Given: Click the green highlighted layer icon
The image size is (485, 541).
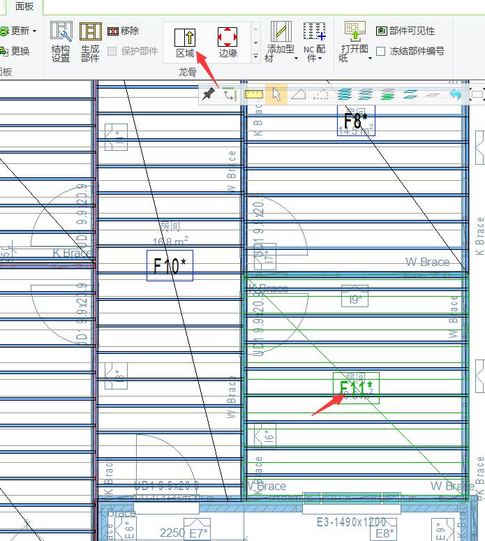Looking at the screenshot, I should 388,94.
